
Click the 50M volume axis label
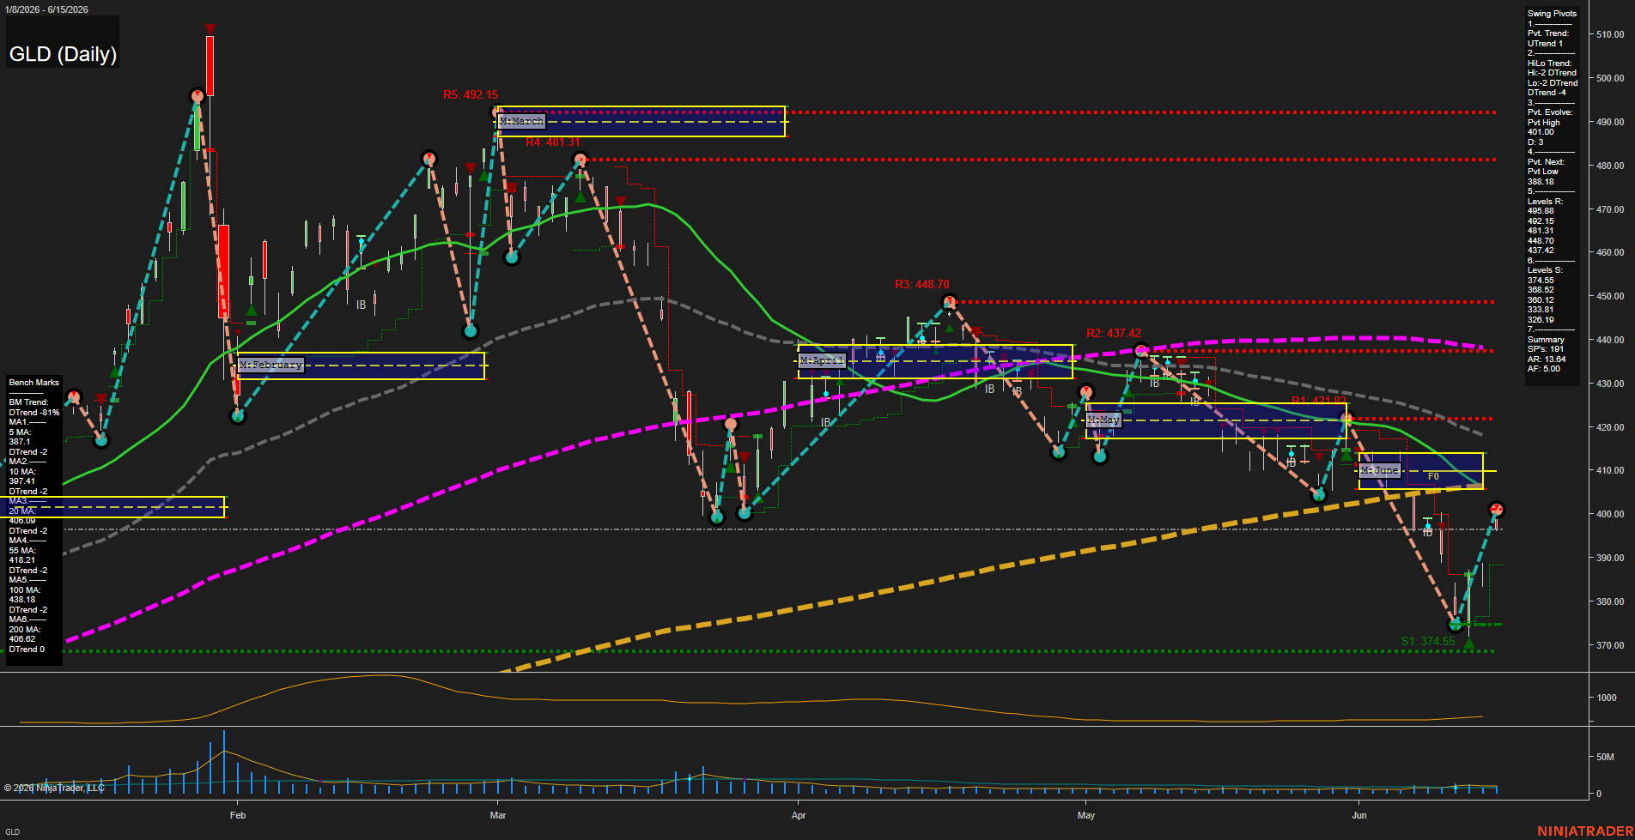(1605, 758)
